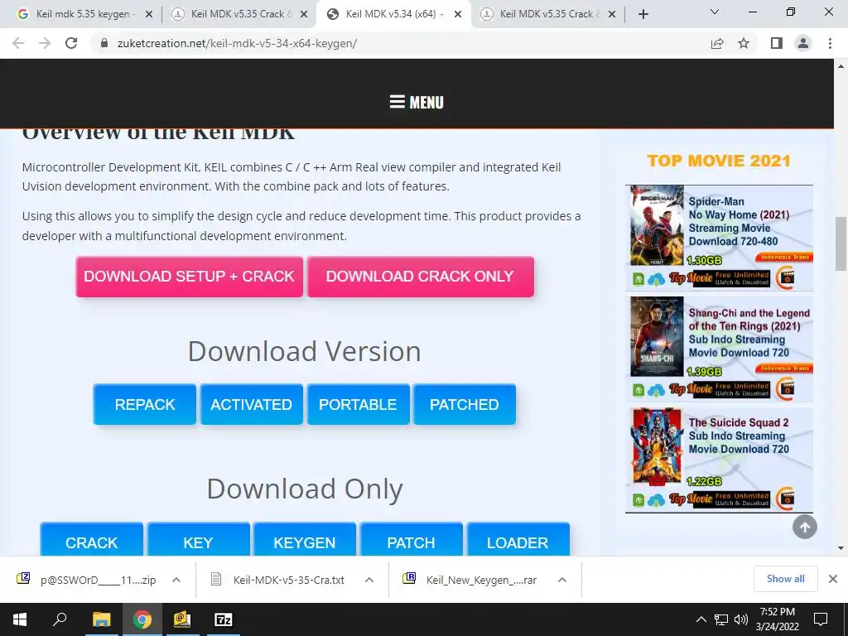
Task: Open the mail app taskbar icon
Action: [183, 619]
